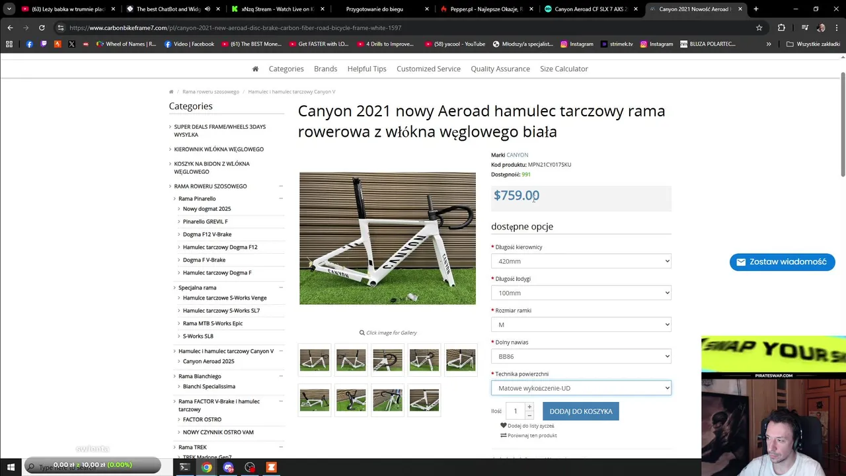Click the home icon in site navigation
This screenshot has height=476, width=846.
click(255, 69)
